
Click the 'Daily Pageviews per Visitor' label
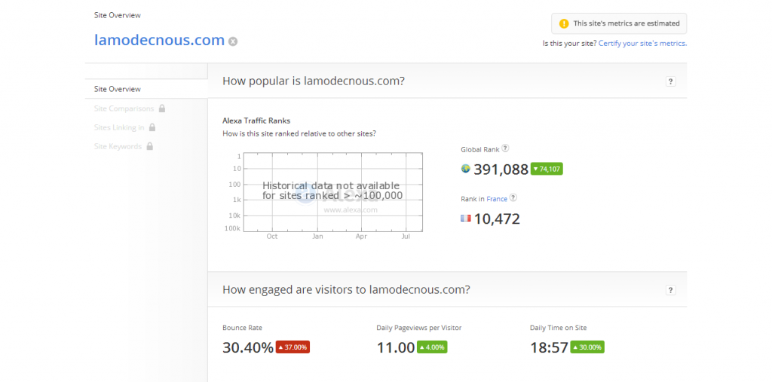419,328
